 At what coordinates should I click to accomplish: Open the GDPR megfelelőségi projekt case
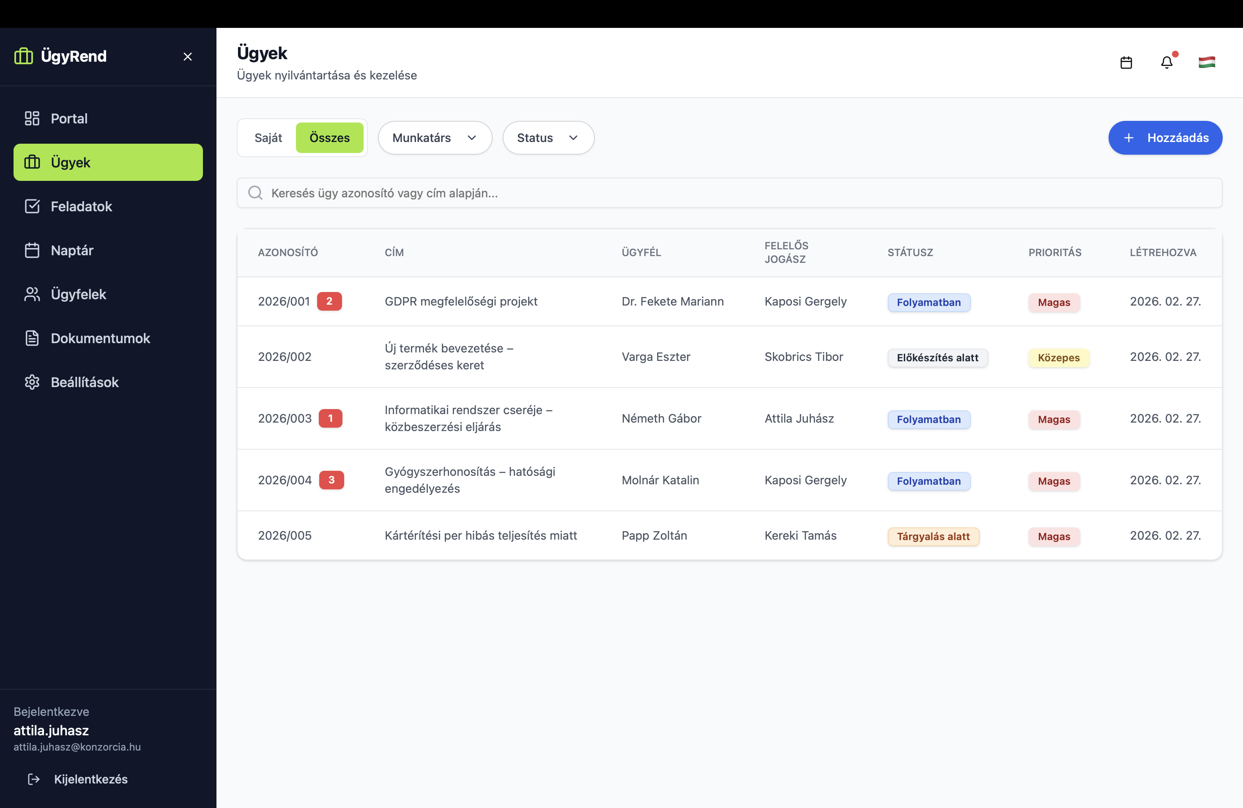click(461, 301)
